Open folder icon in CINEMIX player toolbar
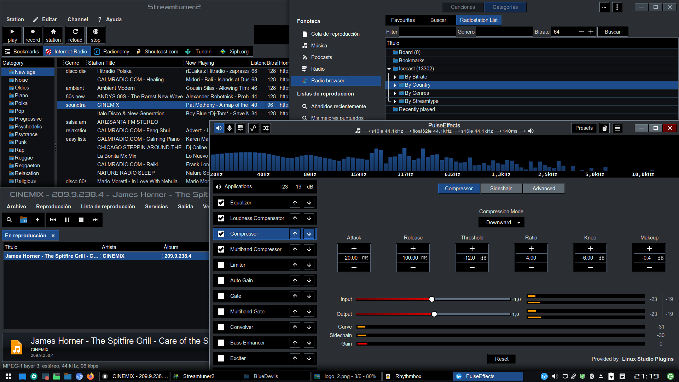679x382 pixels. point(23,220)
